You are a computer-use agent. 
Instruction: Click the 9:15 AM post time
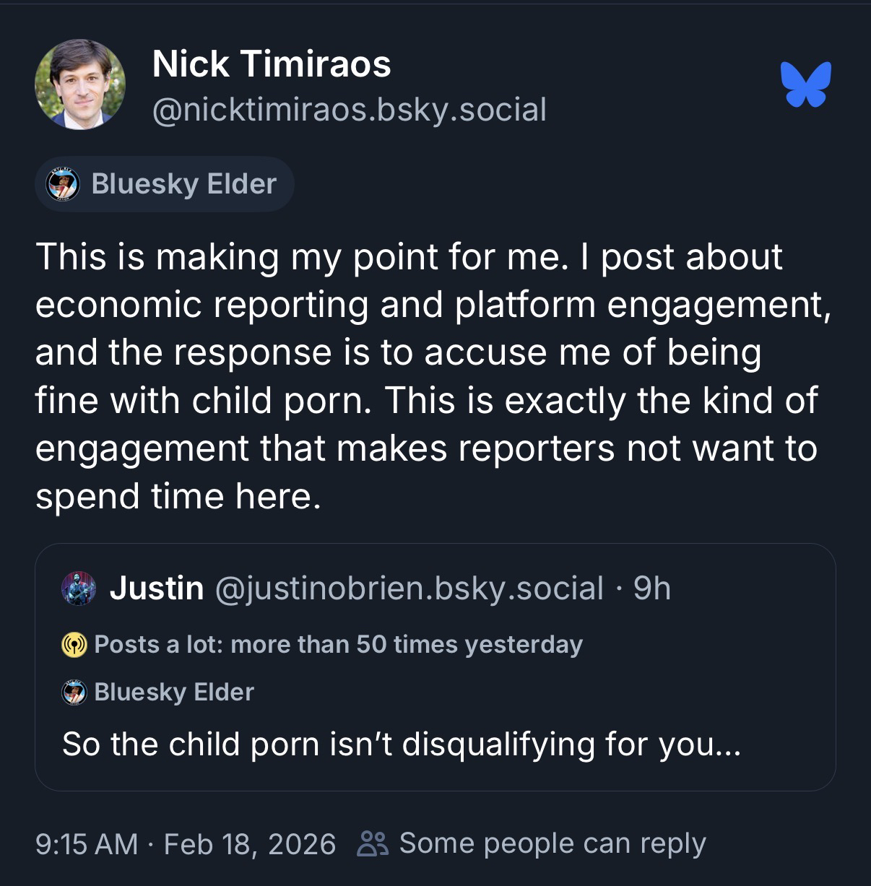[x=86, y=843]
